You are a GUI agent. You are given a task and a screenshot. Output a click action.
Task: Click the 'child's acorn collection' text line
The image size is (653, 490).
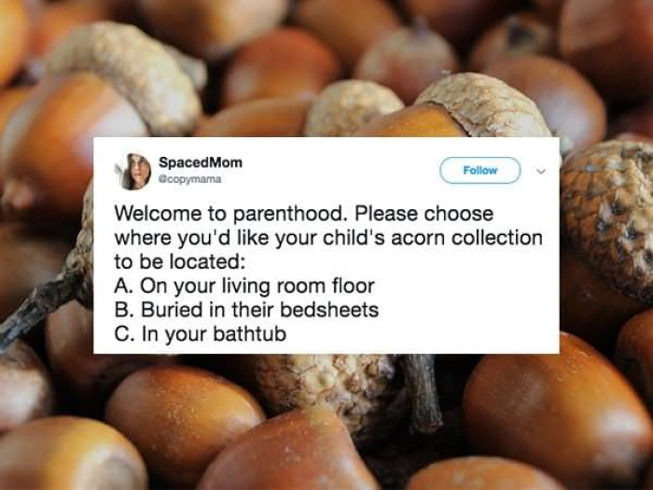click(328, 238)
